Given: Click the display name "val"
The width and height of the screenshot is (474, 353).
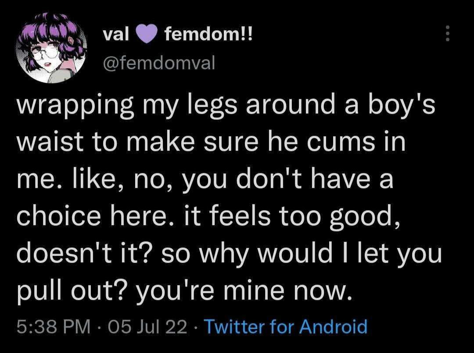Looking at the screenshot, I should (x=115, y=34).
